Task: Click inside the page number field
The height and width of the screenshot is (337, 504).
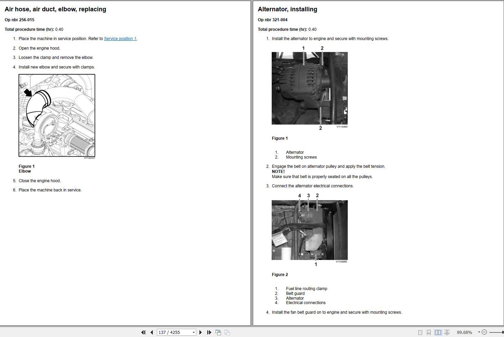Action: click(171, 332)
